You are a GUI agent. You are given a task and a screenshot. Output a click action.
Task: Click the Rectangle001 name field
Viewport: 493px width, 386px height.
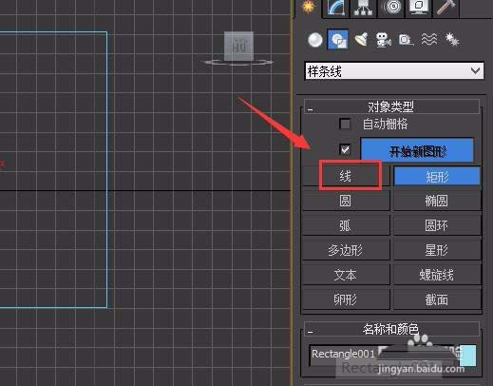pos(383,355)
